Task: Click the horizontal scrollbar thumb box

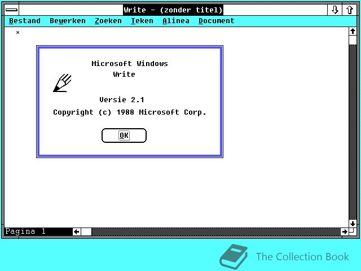Action: 86,231
